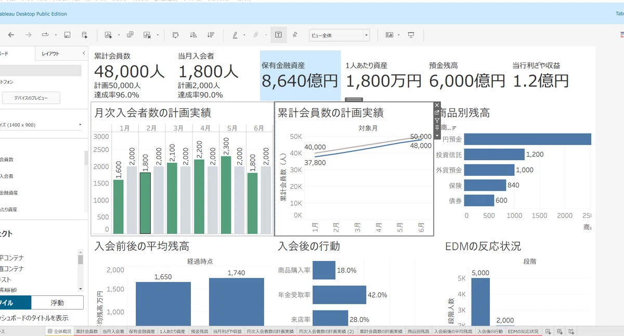Image resolution: width=624 pixels, height=336 pixels.
Task: Click the デバイスのプレビュー button
Action: [31, 98]
